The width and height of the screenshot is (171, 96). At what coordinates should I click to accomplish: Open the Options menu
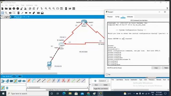coord(11,5)
